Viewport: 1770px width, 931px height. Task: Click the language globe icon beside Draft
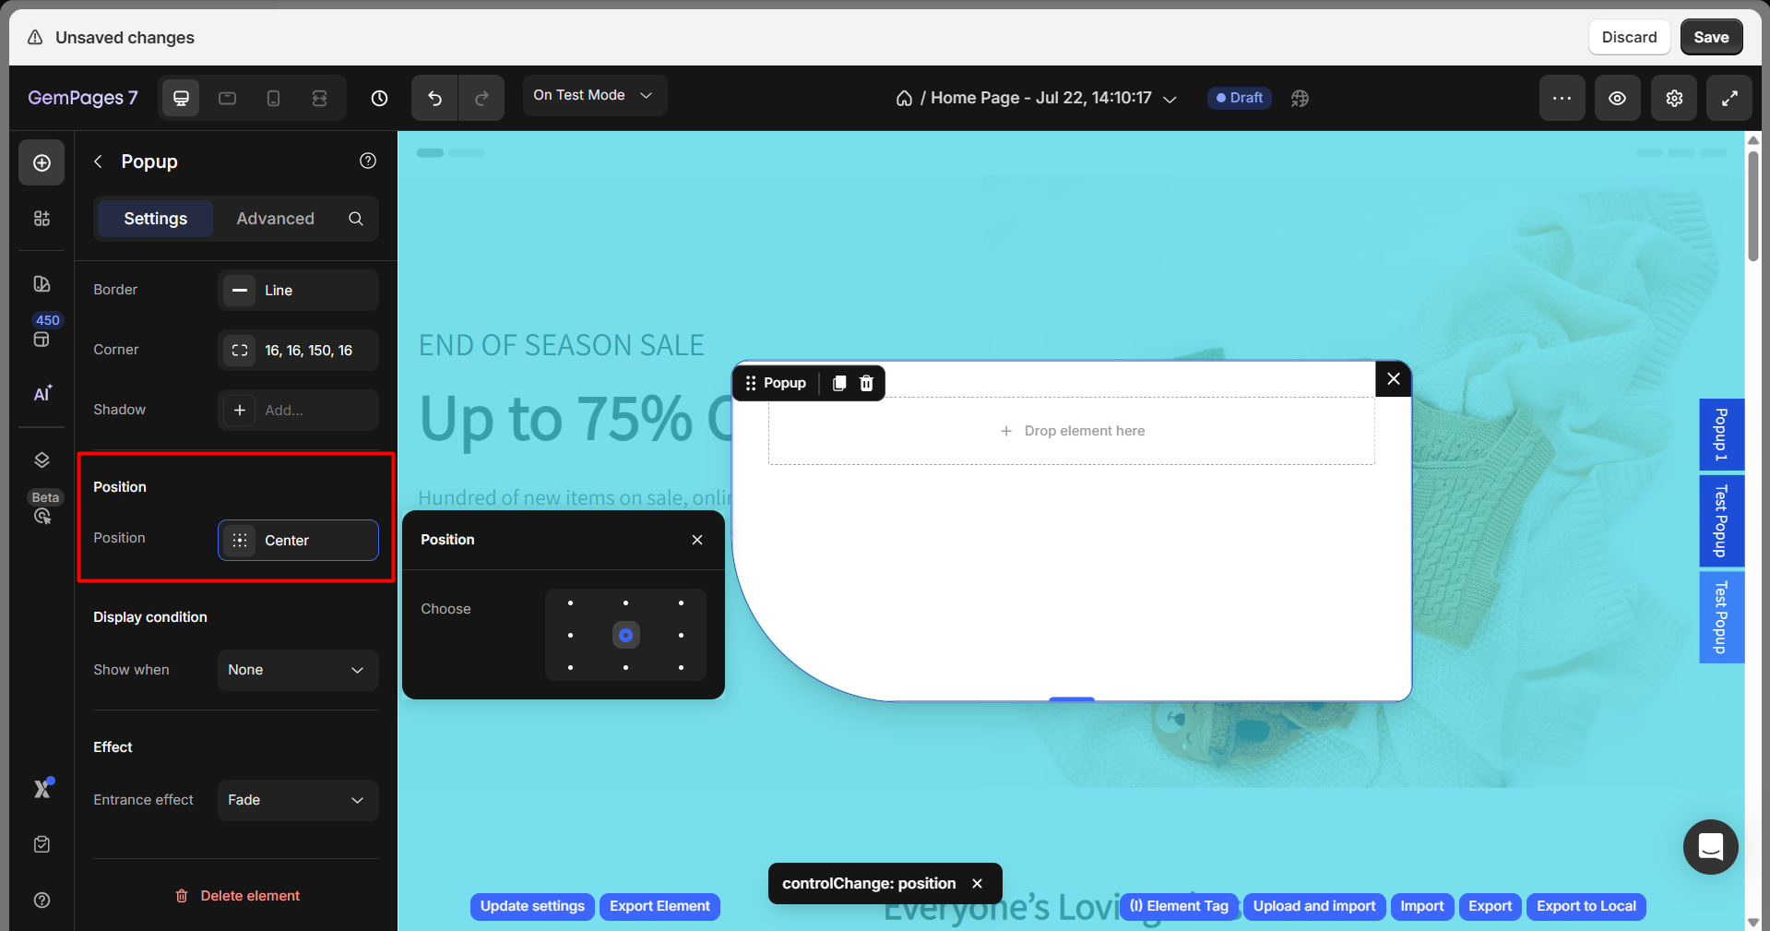(1300, 98)
